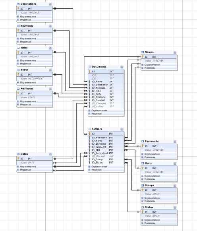Collapse the Mails table with its header button
Screen dimensions: 197x231
click(x=175, y=163)
